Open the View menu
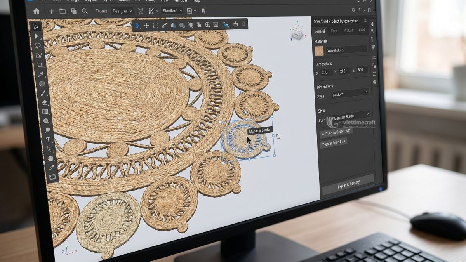This screenshot has height=262, width=466. [x=165, y=1]
